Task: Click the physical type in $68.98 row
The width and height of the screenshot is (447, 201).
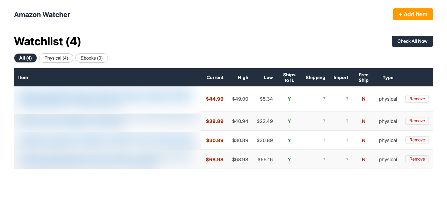Action: tap(388, 160)
